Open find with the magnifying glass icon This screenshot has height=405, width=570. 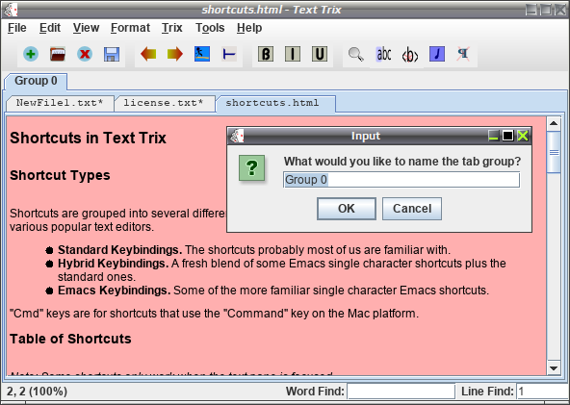coord(356,54)
